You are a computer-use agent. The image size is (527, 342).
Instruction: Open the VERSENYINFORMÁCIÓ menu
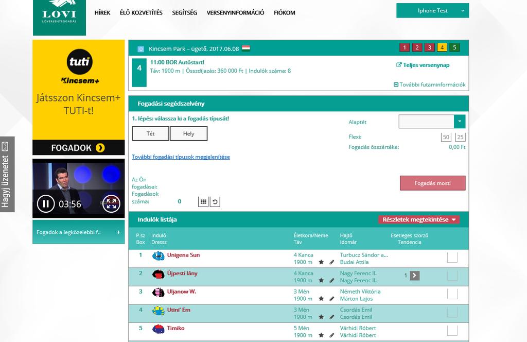pyautogui.click(x=235, y=13)
